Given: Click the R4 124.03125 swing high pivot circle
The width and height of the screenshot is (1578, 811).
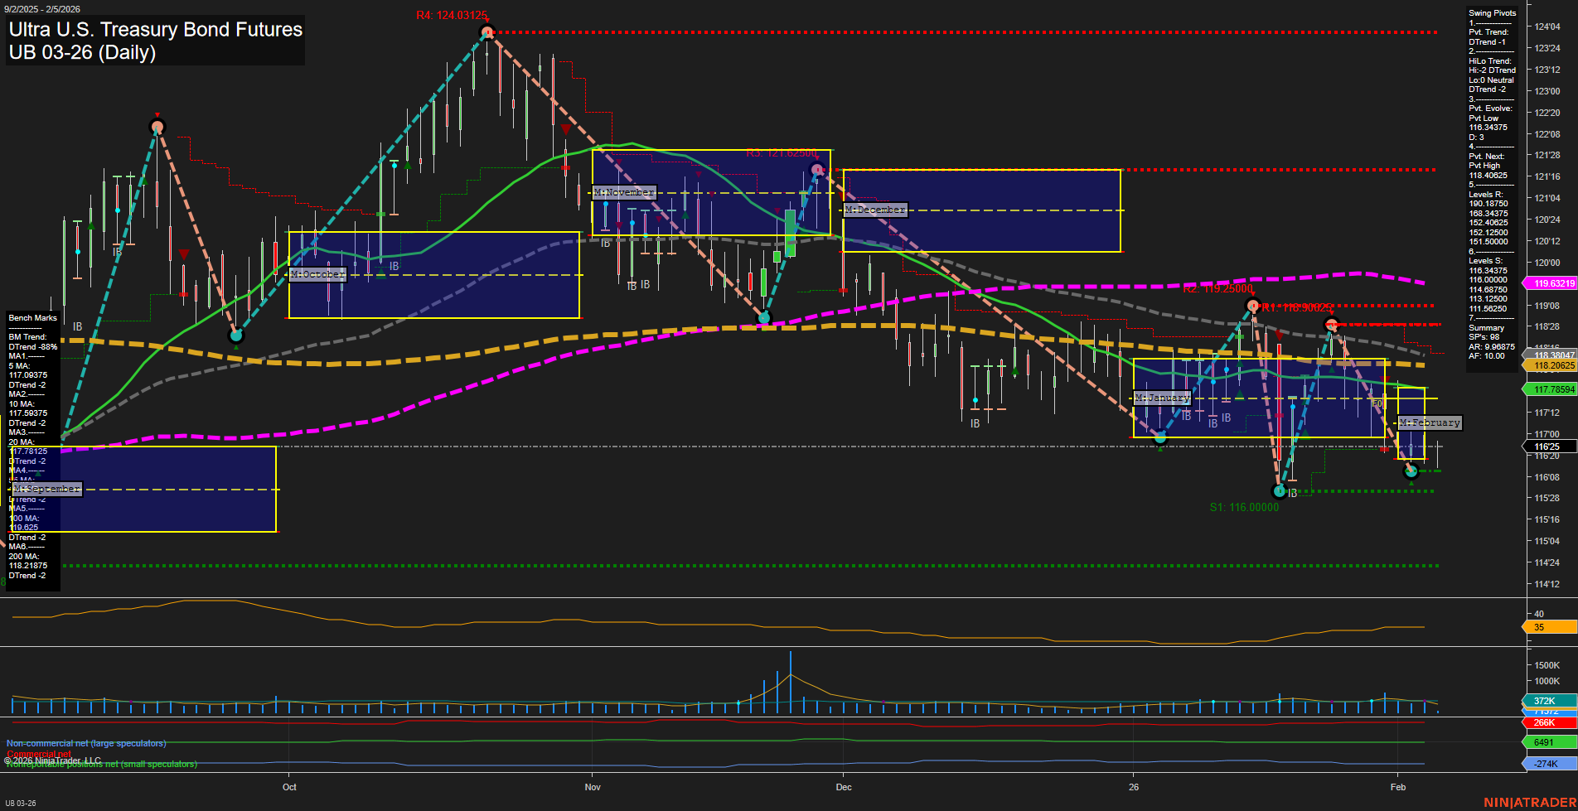Looking at the screenshot, I should click(487, 33).
